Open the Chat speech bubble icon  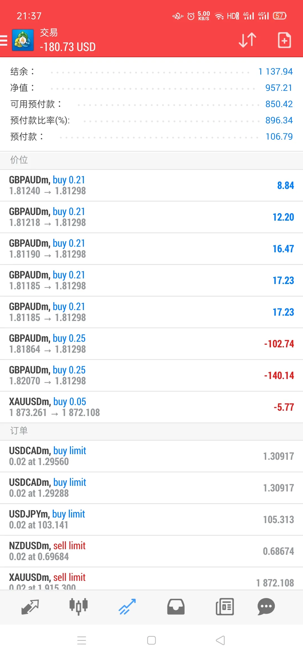pyautogui.click(x=266, y=607)
